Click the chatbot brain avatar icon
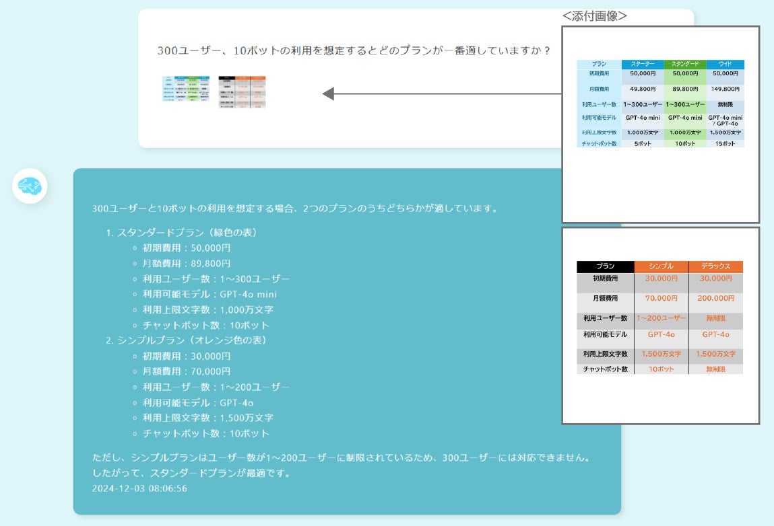The height and width of the screenshot is (526, 774). click(x=30, y=186)
